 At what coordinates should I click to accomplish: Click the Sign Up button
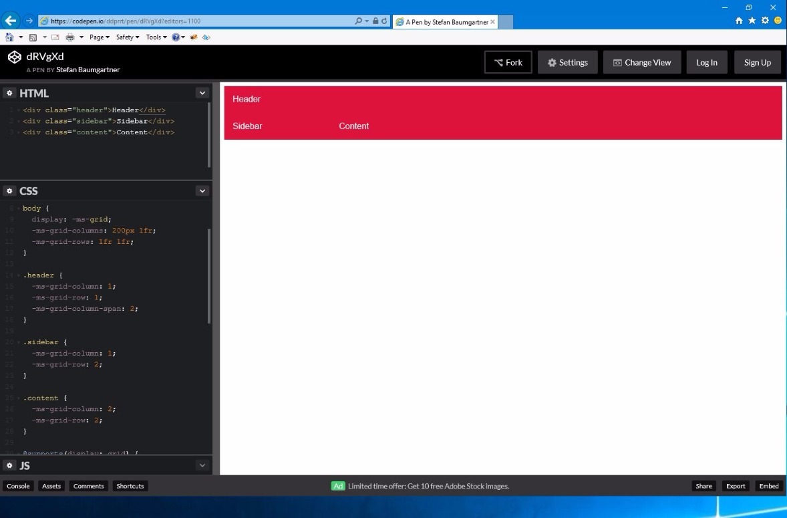(757, 61)
